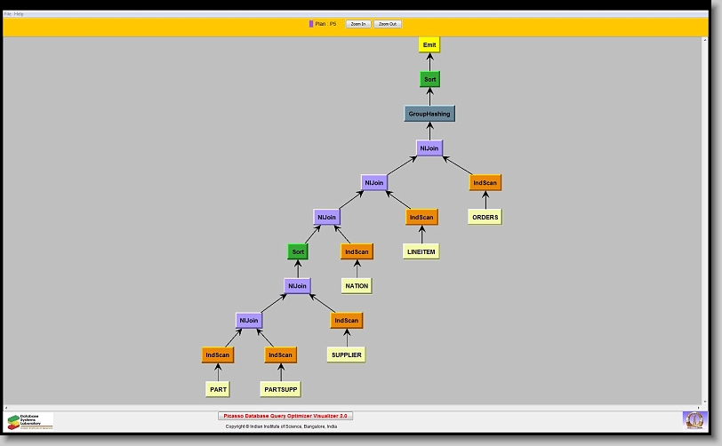Click the institute emblem icon at bottom right

[693, 419]
